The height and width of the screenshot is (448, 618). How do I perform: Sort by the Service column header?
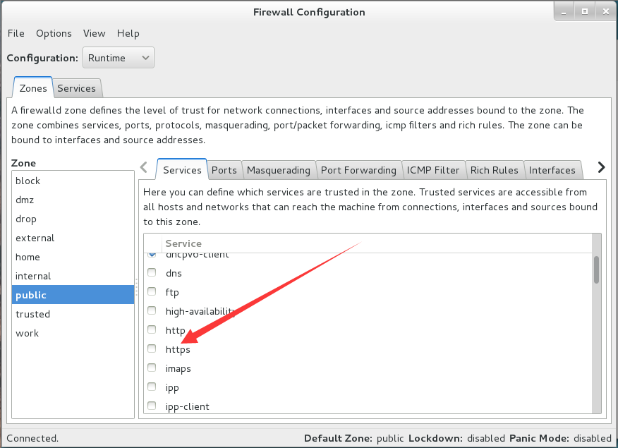click(x=377, y=243)
